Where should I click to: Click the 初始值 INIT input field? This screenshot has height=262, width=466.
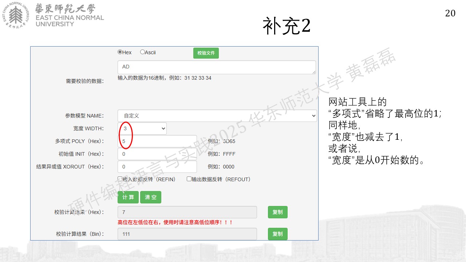pos(157,154)
